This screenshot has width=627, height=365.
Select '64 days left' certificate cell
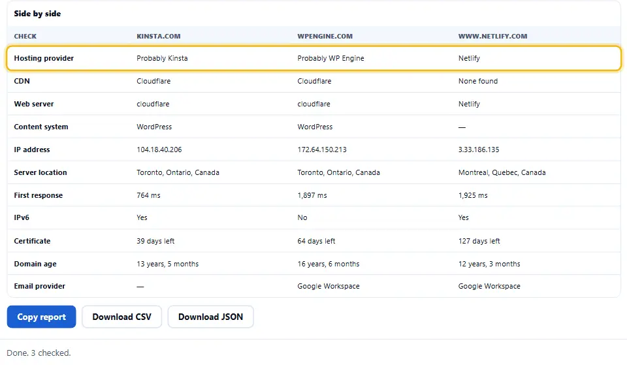click(x=316, y=241)
